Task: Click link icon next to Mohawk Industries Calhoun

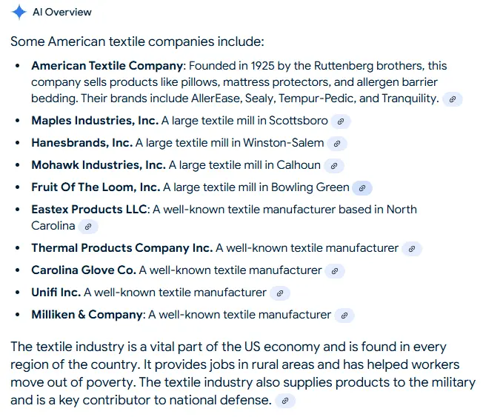Action: coord(334,166)
